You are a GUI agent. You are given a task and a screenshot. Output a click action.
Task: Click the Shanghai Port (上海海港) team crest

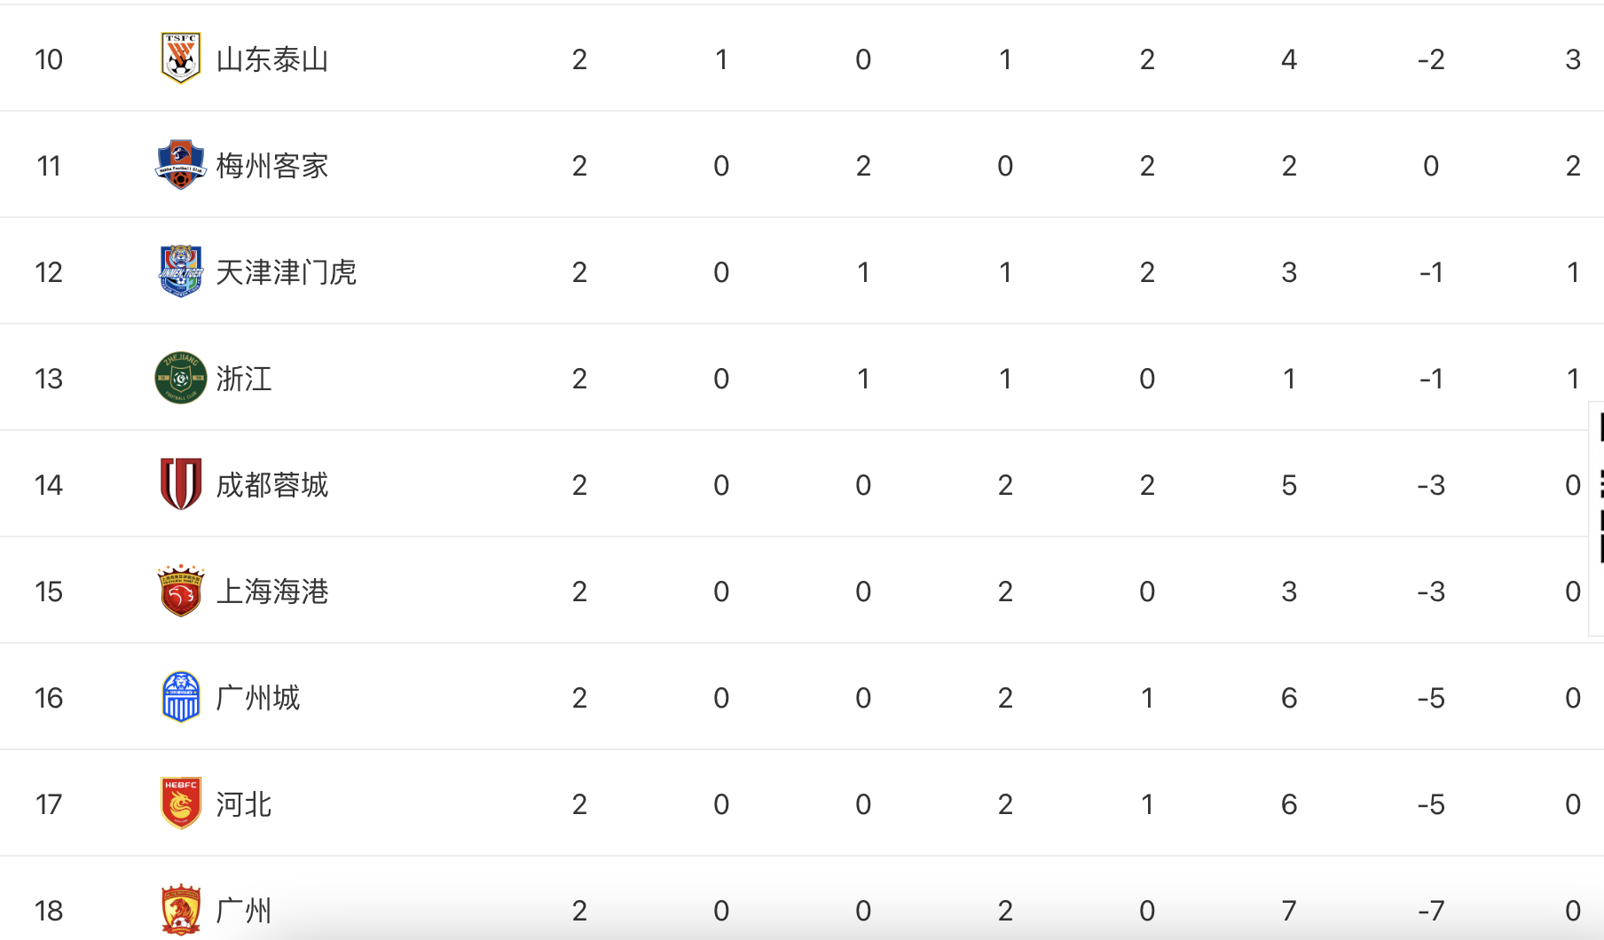pos(181,591)
